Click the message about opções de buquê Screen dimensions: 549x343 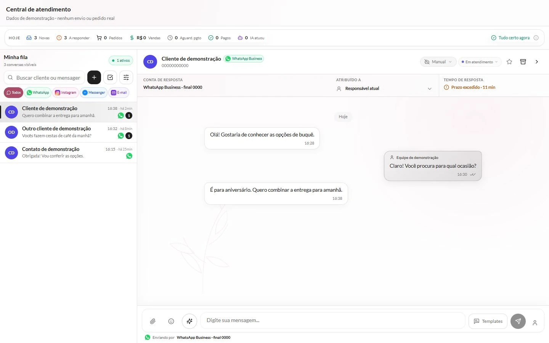click(x=262, y=138)
